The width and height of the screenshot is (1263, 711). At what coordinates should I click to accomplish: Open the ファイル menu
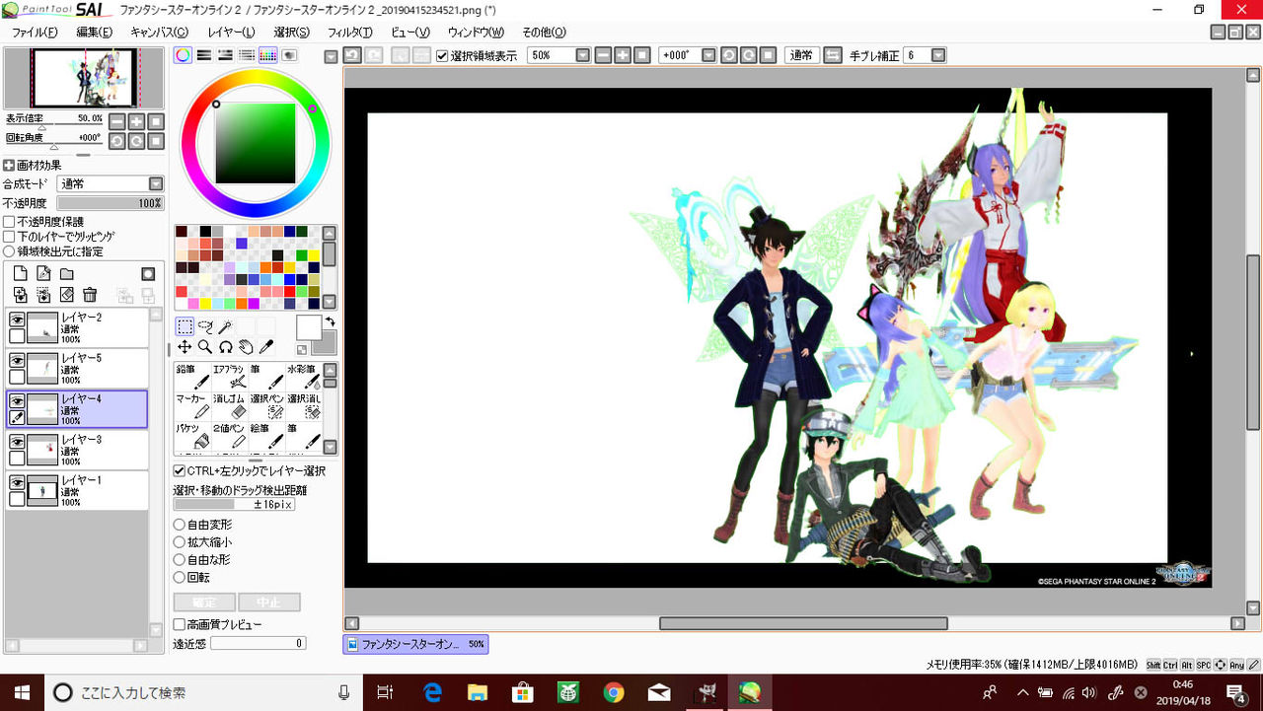click(35, 33)
